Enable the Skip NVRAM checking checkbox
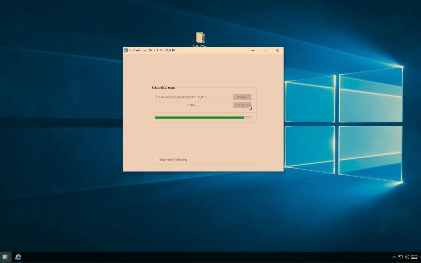 [x=157, y=160]
